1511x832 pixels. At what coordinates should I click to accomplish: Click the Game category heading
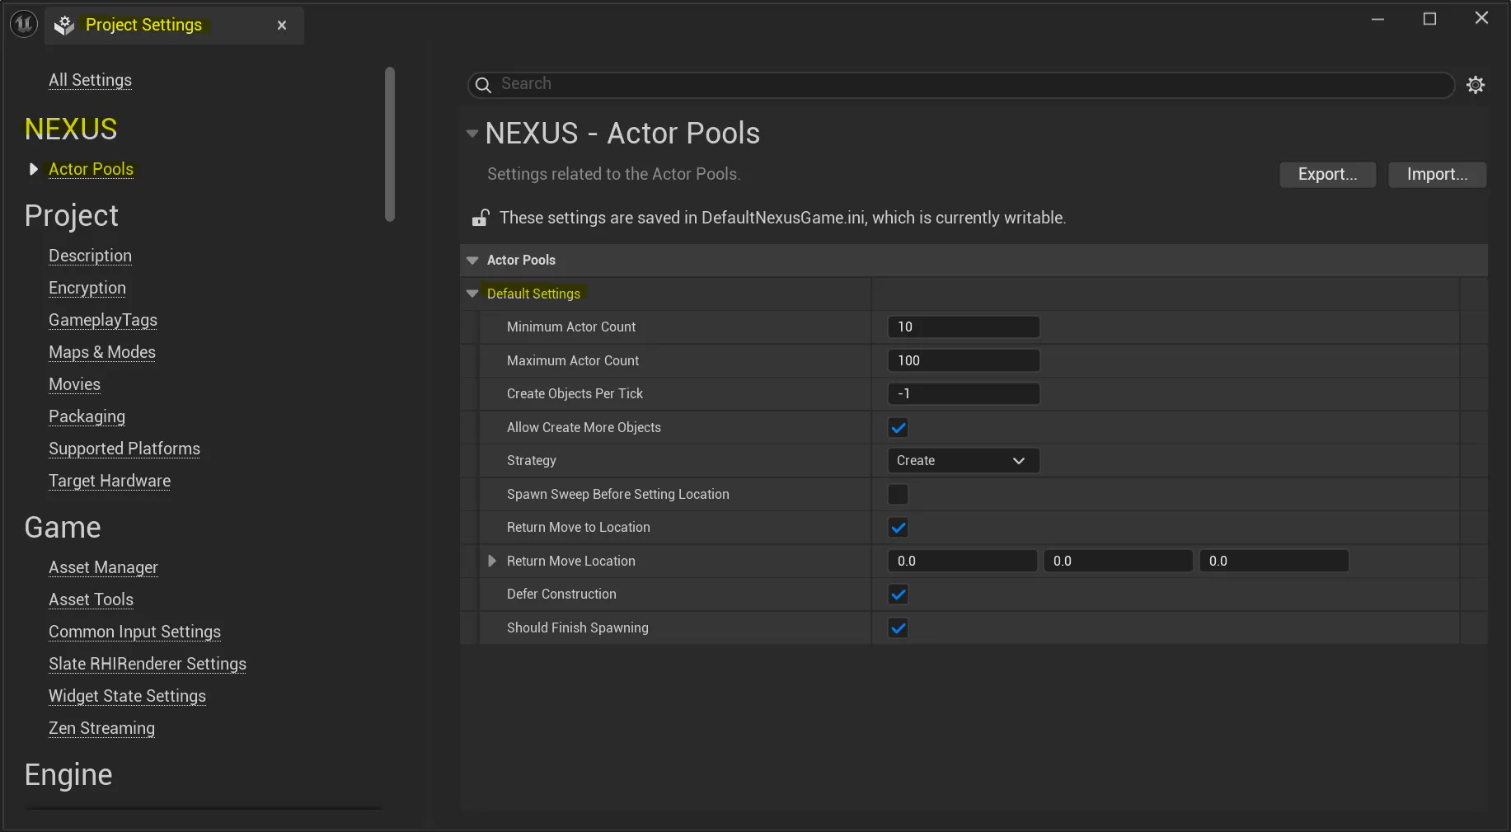click(63, 528)
